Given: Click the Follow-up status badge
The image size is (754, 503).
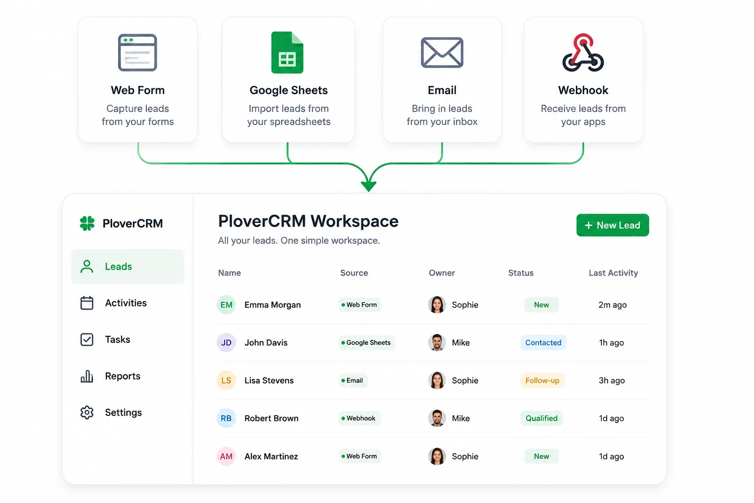Looking at the screenshot, I should [542, 380].
